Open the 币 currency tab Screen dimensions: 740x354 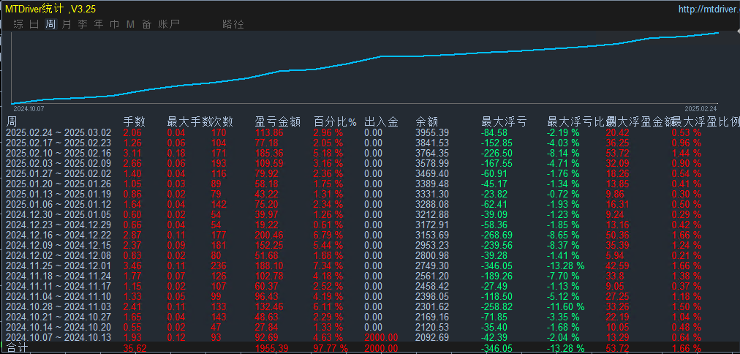pos(115,24)
